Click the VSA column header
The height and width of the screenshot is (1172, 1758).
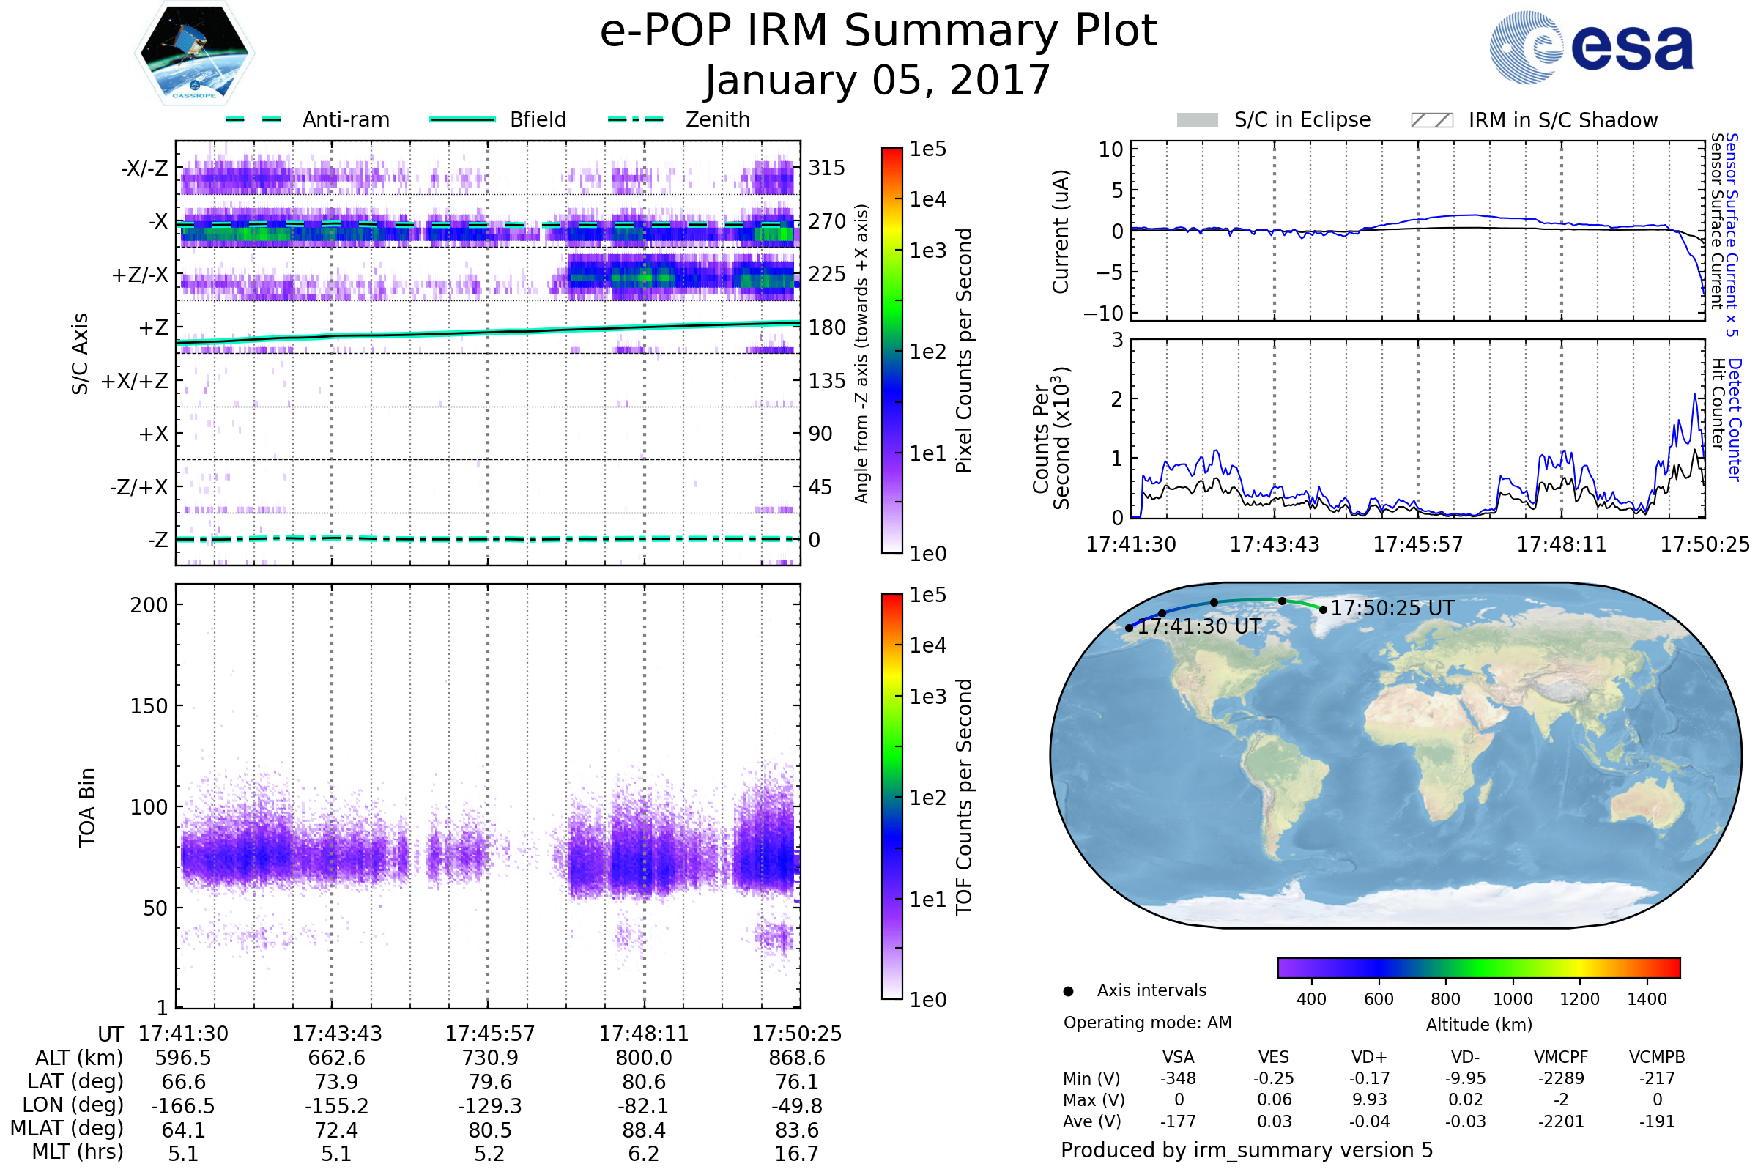click(x=1178, y=1057)
